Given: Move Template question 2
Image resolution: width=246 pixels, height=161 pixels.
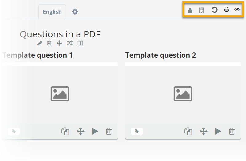Looking at the screenshot, I should coord(204,131).
